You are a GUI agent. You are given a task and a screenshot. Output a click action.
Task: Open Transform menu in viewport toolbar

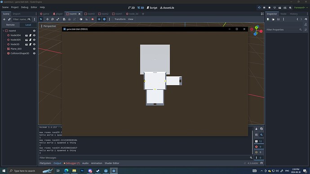click(x=120, y=19)
